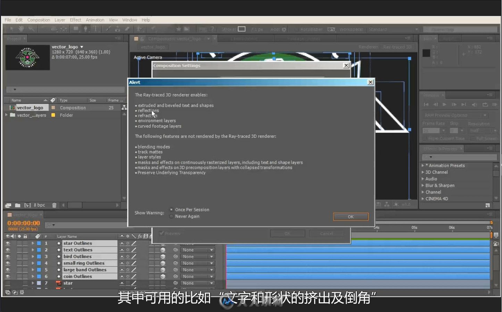The image size is (502, 312).
Task: Open the Window menu
Action: point(129,20)
